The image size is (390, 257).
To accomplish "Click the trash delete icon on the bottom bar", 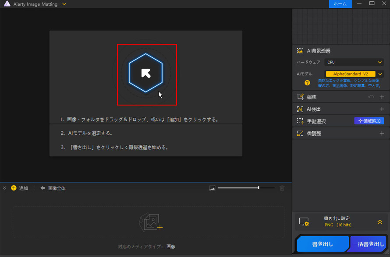I will pos(282,188).
